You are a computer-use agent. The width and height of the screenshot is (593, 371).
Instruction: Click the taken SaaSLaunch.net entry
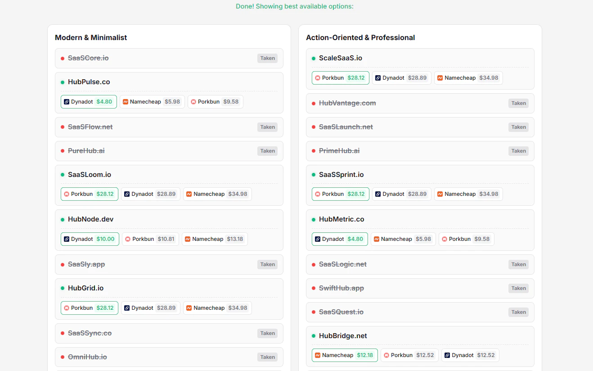pyautogui.click(x=420, y=127)
